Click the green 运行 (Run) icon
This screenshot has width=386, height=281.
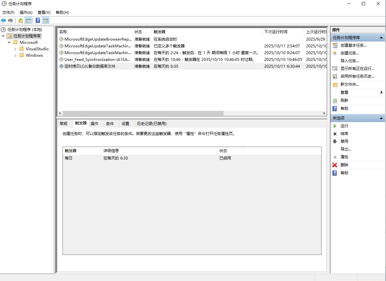[335, 126]
